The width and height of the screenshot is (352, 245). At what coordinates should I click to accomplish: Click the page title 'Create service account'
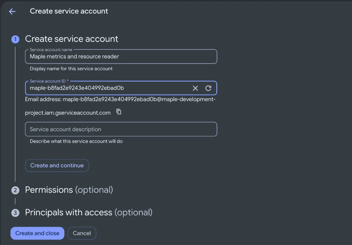pyautogui.click(x=69, y=11)
